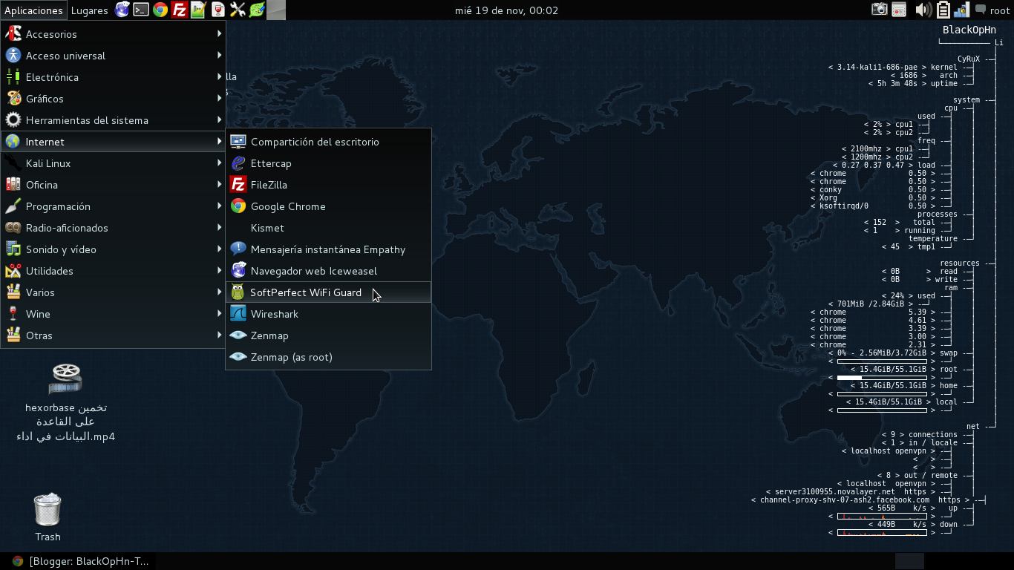Open the Aplicaciones menu

click(x=33, y=10)
